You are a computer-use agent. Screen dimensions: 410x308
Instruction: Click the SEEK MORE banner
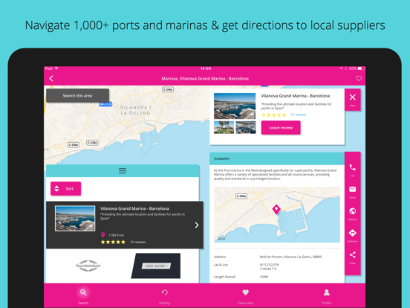click(156, 266)
